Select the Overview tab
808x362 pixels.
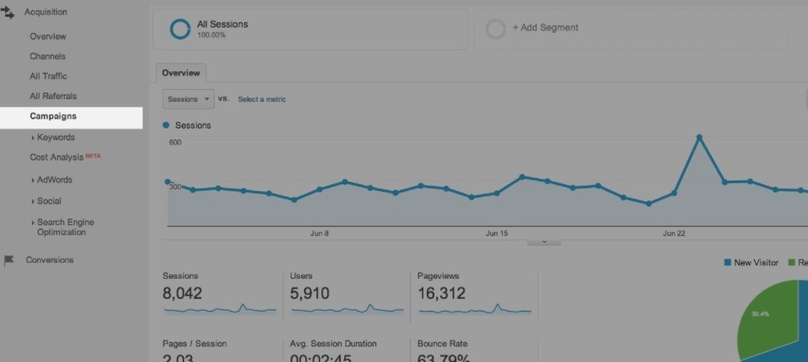click(x=181, y=73)
